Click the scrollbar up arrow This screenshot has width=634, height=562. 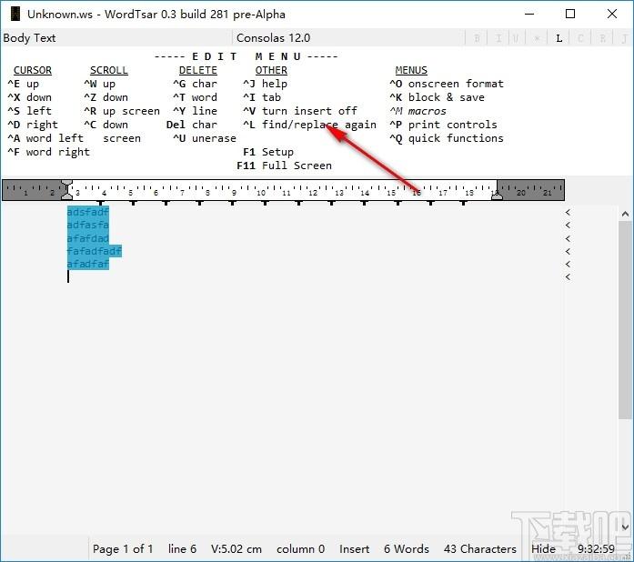(x=625, y=215)
